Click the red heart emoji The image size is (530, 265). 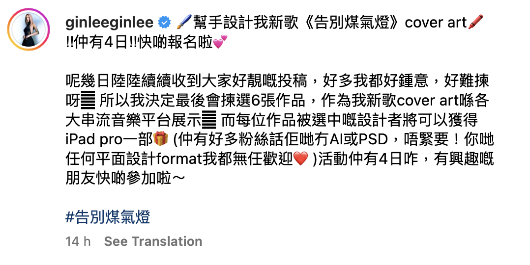300,159
